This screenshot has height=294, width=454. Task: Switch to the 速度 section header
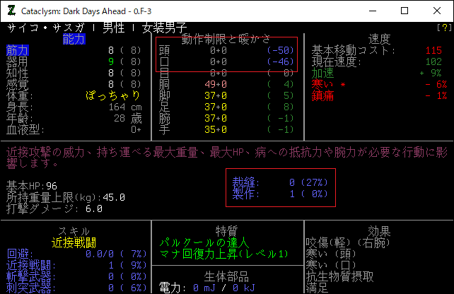coord(379,39)
